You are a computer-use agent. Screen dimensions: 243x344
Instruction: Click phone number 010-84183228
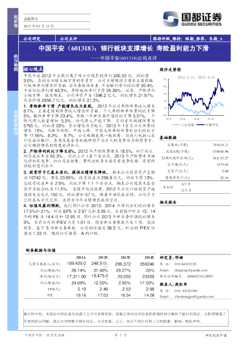(185, 264)
